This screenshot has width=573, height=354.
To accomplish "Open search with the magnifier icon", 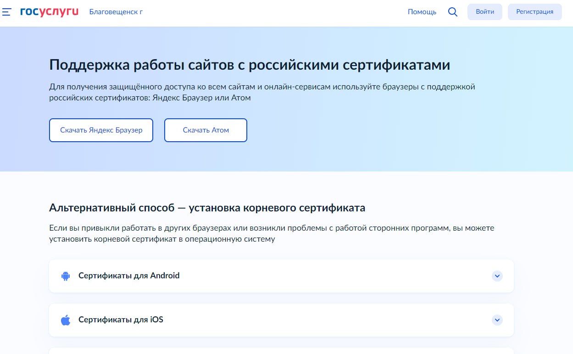I will tap(452, 12).
